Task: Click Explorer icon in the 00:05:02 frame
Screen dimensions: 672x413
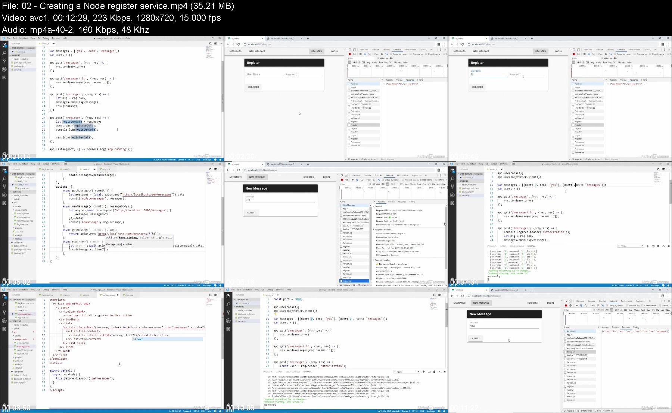Action: pyautogui.click(x=4, y=170)
